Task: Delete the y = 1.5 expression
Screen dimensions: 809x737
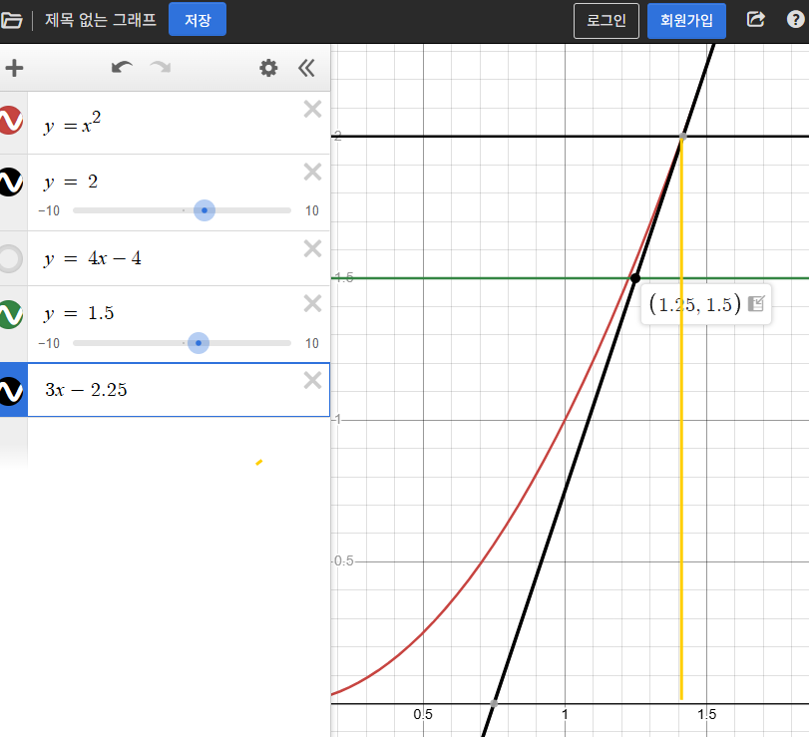Action: [x=312, y=304]
